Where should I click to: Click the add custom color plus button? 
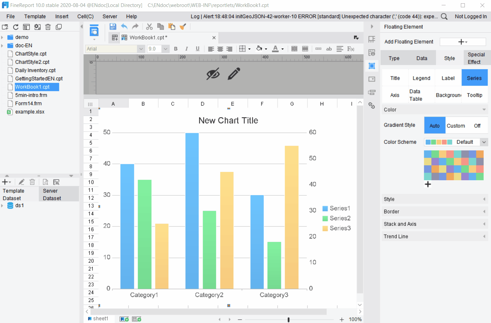[428, 185]
